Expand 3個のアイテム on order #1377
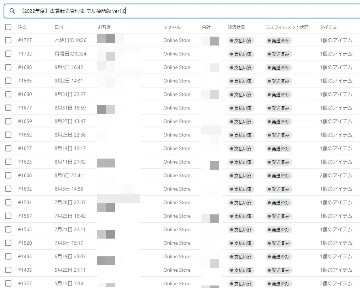The height and width of the screenshot is (288, 360). tap(336, 283)
